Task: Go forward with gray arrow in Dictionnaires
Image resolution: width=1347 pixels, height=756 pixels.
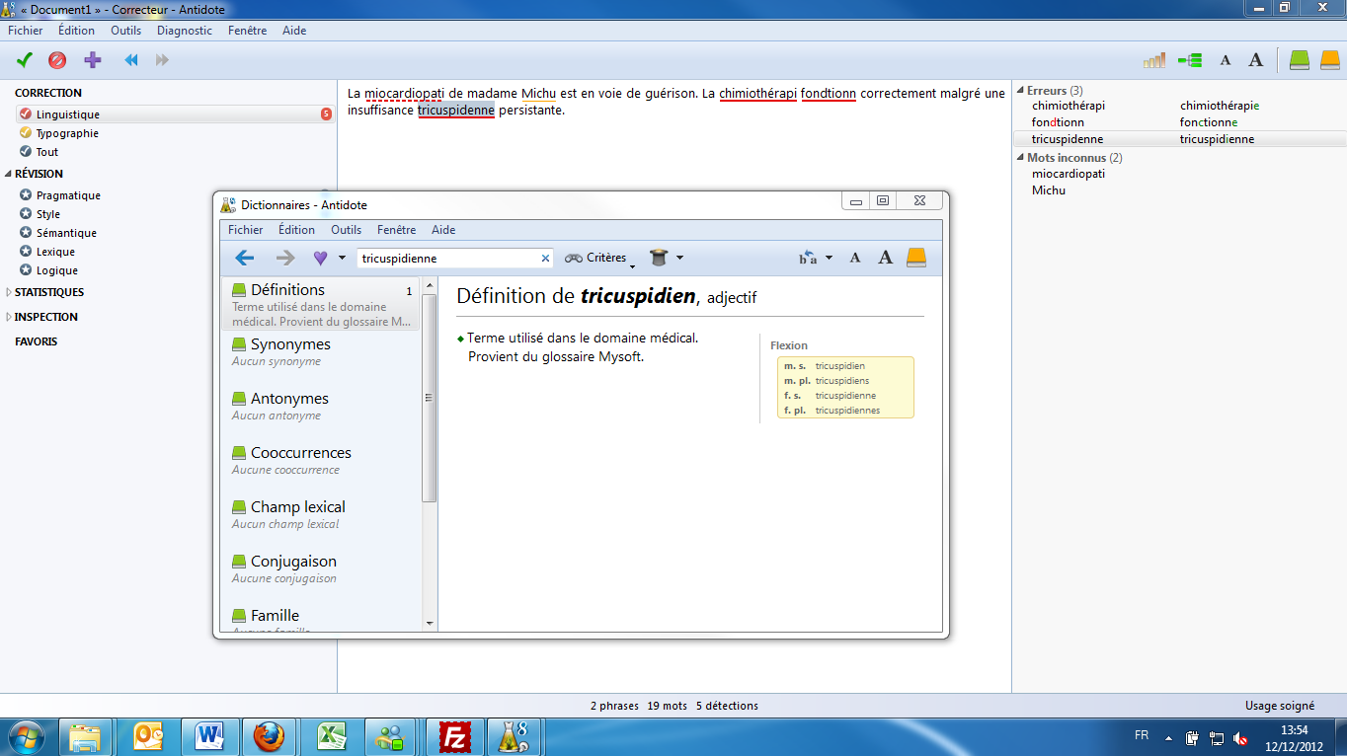Action: pyautogui.click(x=285, y=258)
